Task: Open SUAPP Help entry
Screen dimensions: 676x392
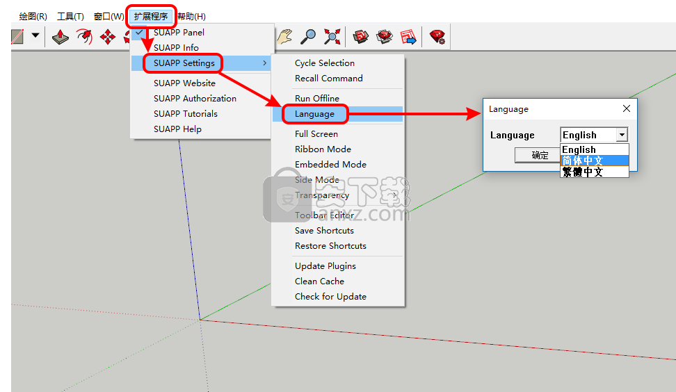Action: [200, 129]
